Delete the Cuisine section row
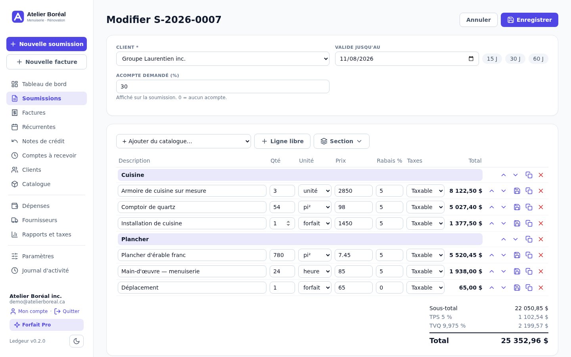Viewport: 571px width, 357px height. coord(541,175)
